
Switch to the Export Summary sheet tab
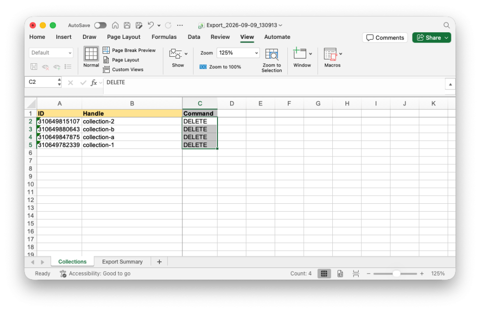pyautogui.click(x=122, y=262)
